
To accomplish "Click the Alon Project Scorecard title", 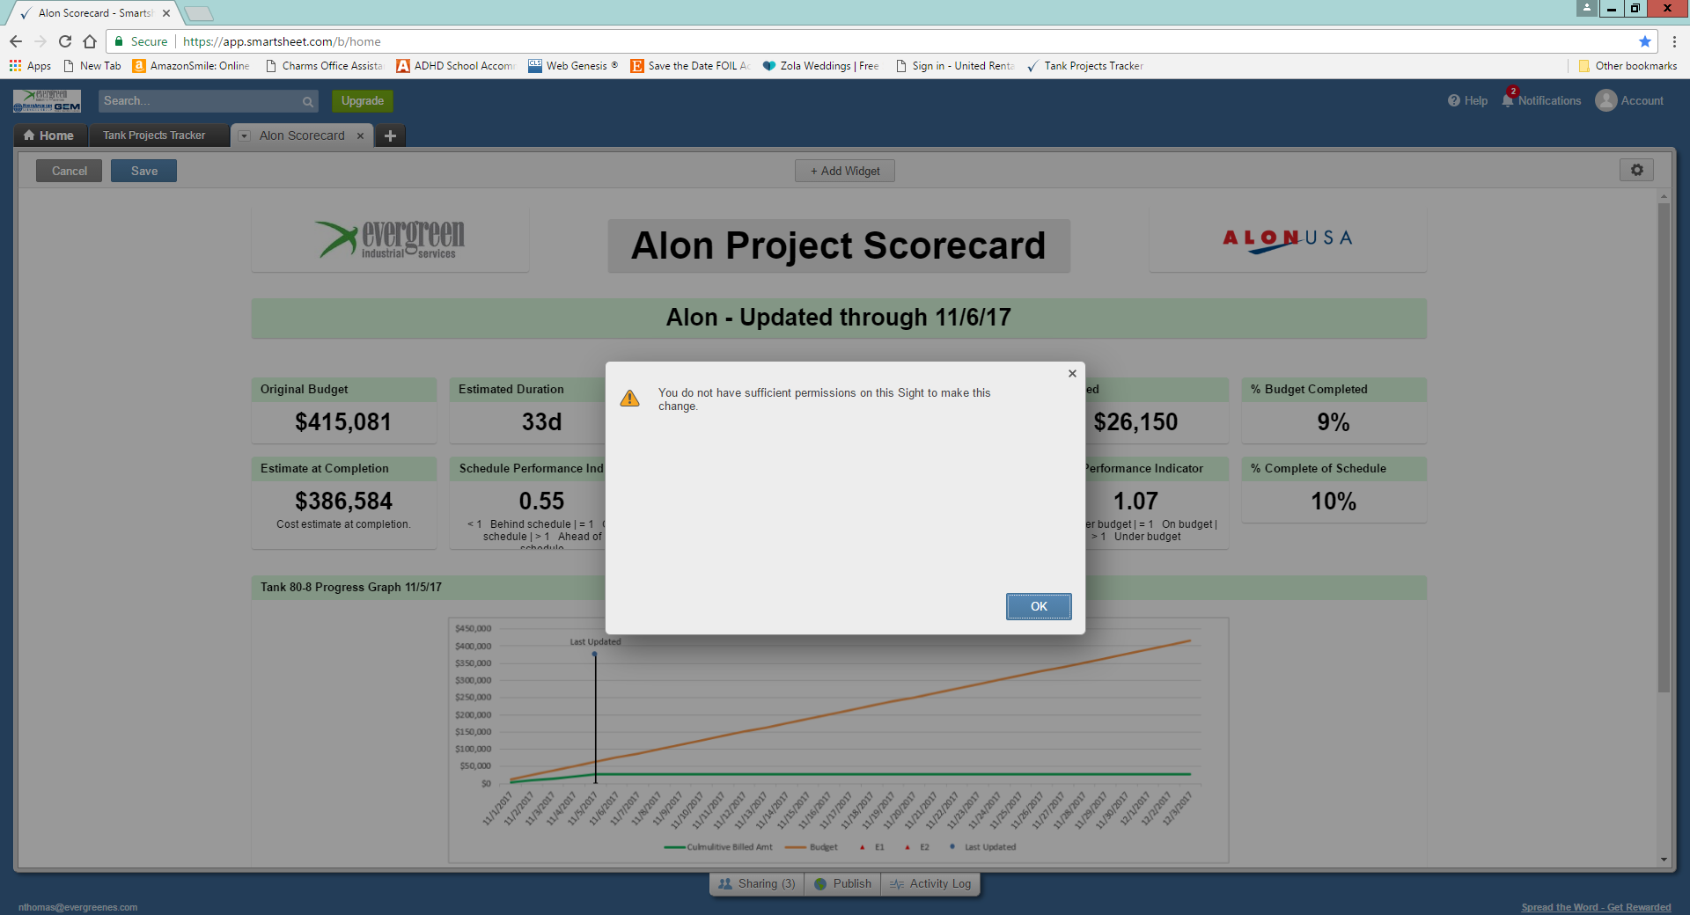I will (839, 245).
